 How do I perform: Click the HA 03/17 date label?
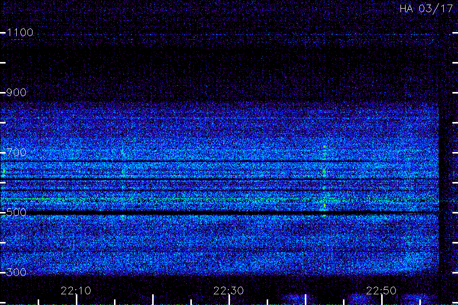click(x=426, y=9)
